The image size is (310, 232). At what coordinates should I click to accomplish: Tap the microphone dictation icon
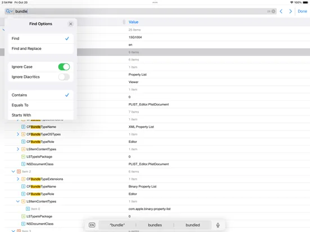pyautogui.click(x=218, y=225)
